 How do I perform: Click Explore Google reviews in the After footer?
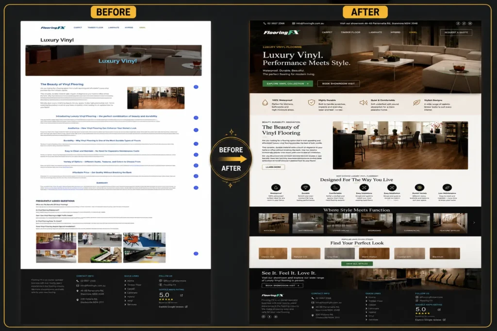(430, 320)
